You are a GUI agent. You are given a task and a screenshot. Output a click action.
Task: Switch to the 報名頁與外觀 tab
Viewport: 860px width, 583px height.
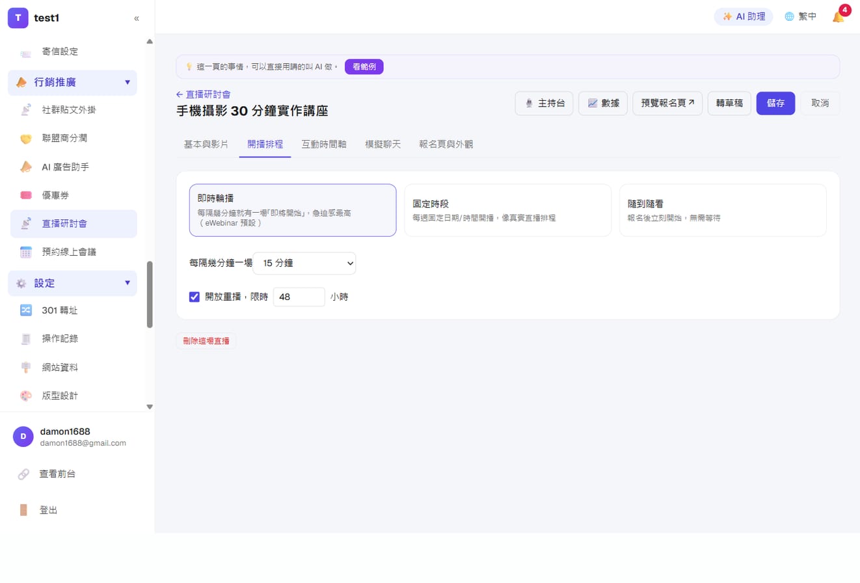(446, 144)
